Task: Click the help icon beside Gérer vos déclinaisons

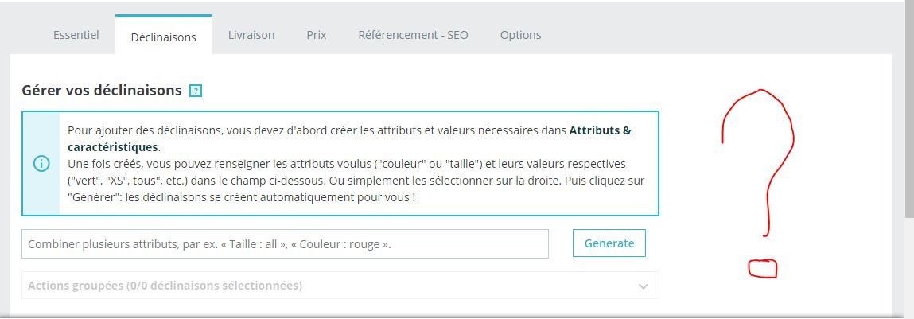Action: click(x=196, y=91)
